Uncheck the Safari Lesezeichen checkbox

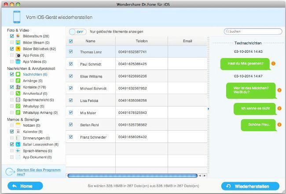[x=12, y=144]
